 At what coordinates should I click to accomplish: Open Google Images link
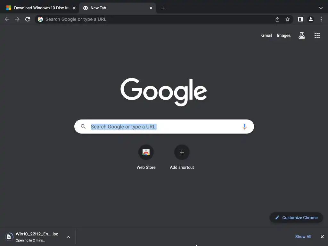tap(284, 36)
